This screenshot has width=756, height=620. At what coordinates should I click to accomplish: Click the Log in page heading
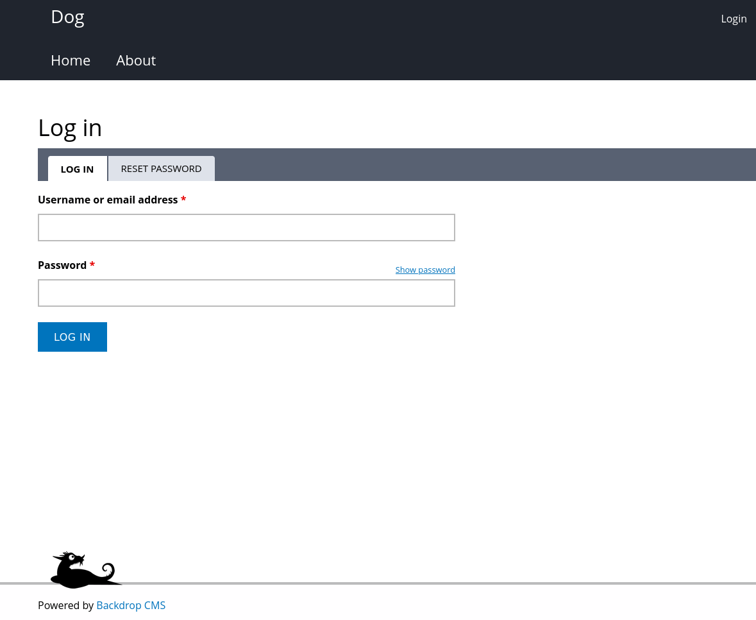(x=70, y=128)
